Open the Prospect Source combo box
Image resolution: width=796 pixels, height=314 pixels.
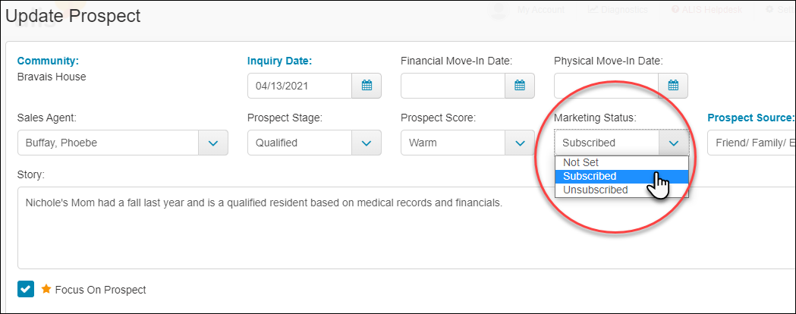751,143
